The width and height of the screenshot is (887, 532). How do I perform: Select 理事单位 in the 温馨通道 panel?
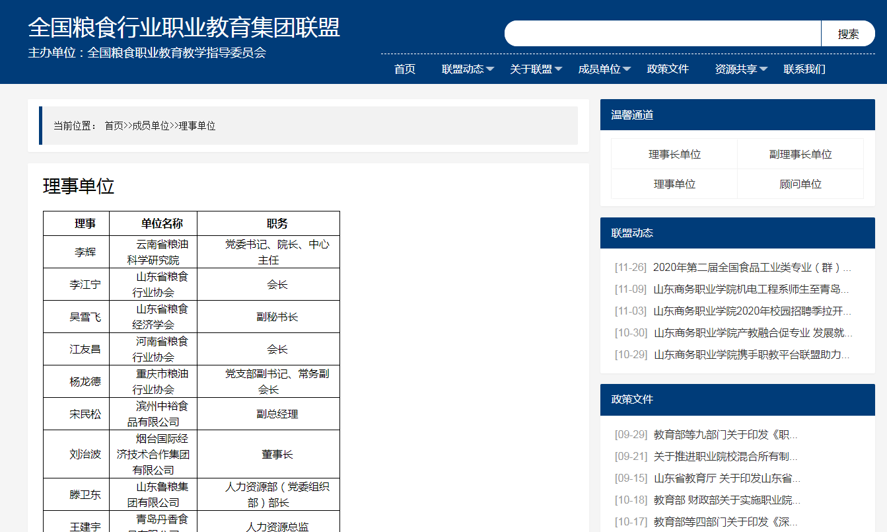[x=674, y=184]
